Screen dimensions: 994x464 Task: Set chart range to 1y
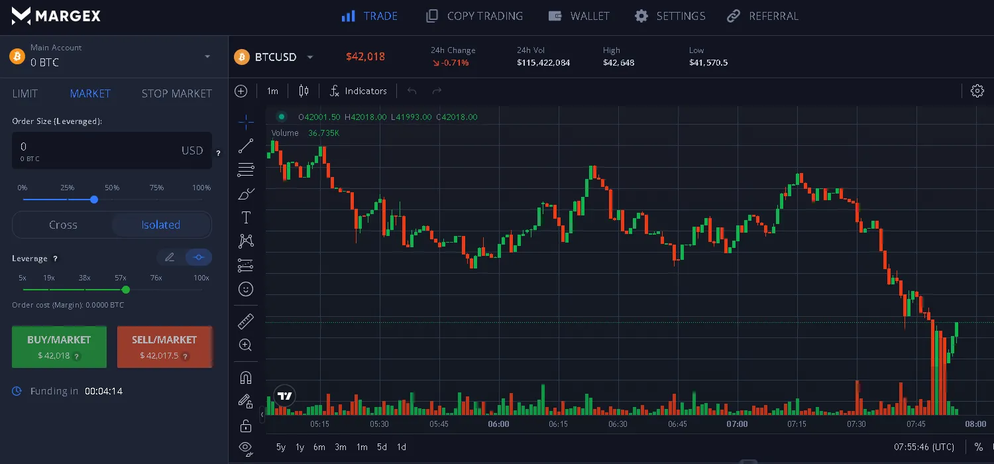(300, 447)
